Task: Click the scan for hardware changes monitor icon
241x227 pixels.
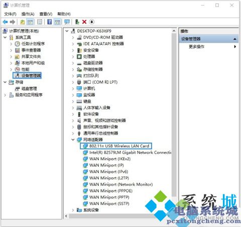Action: 67,22
